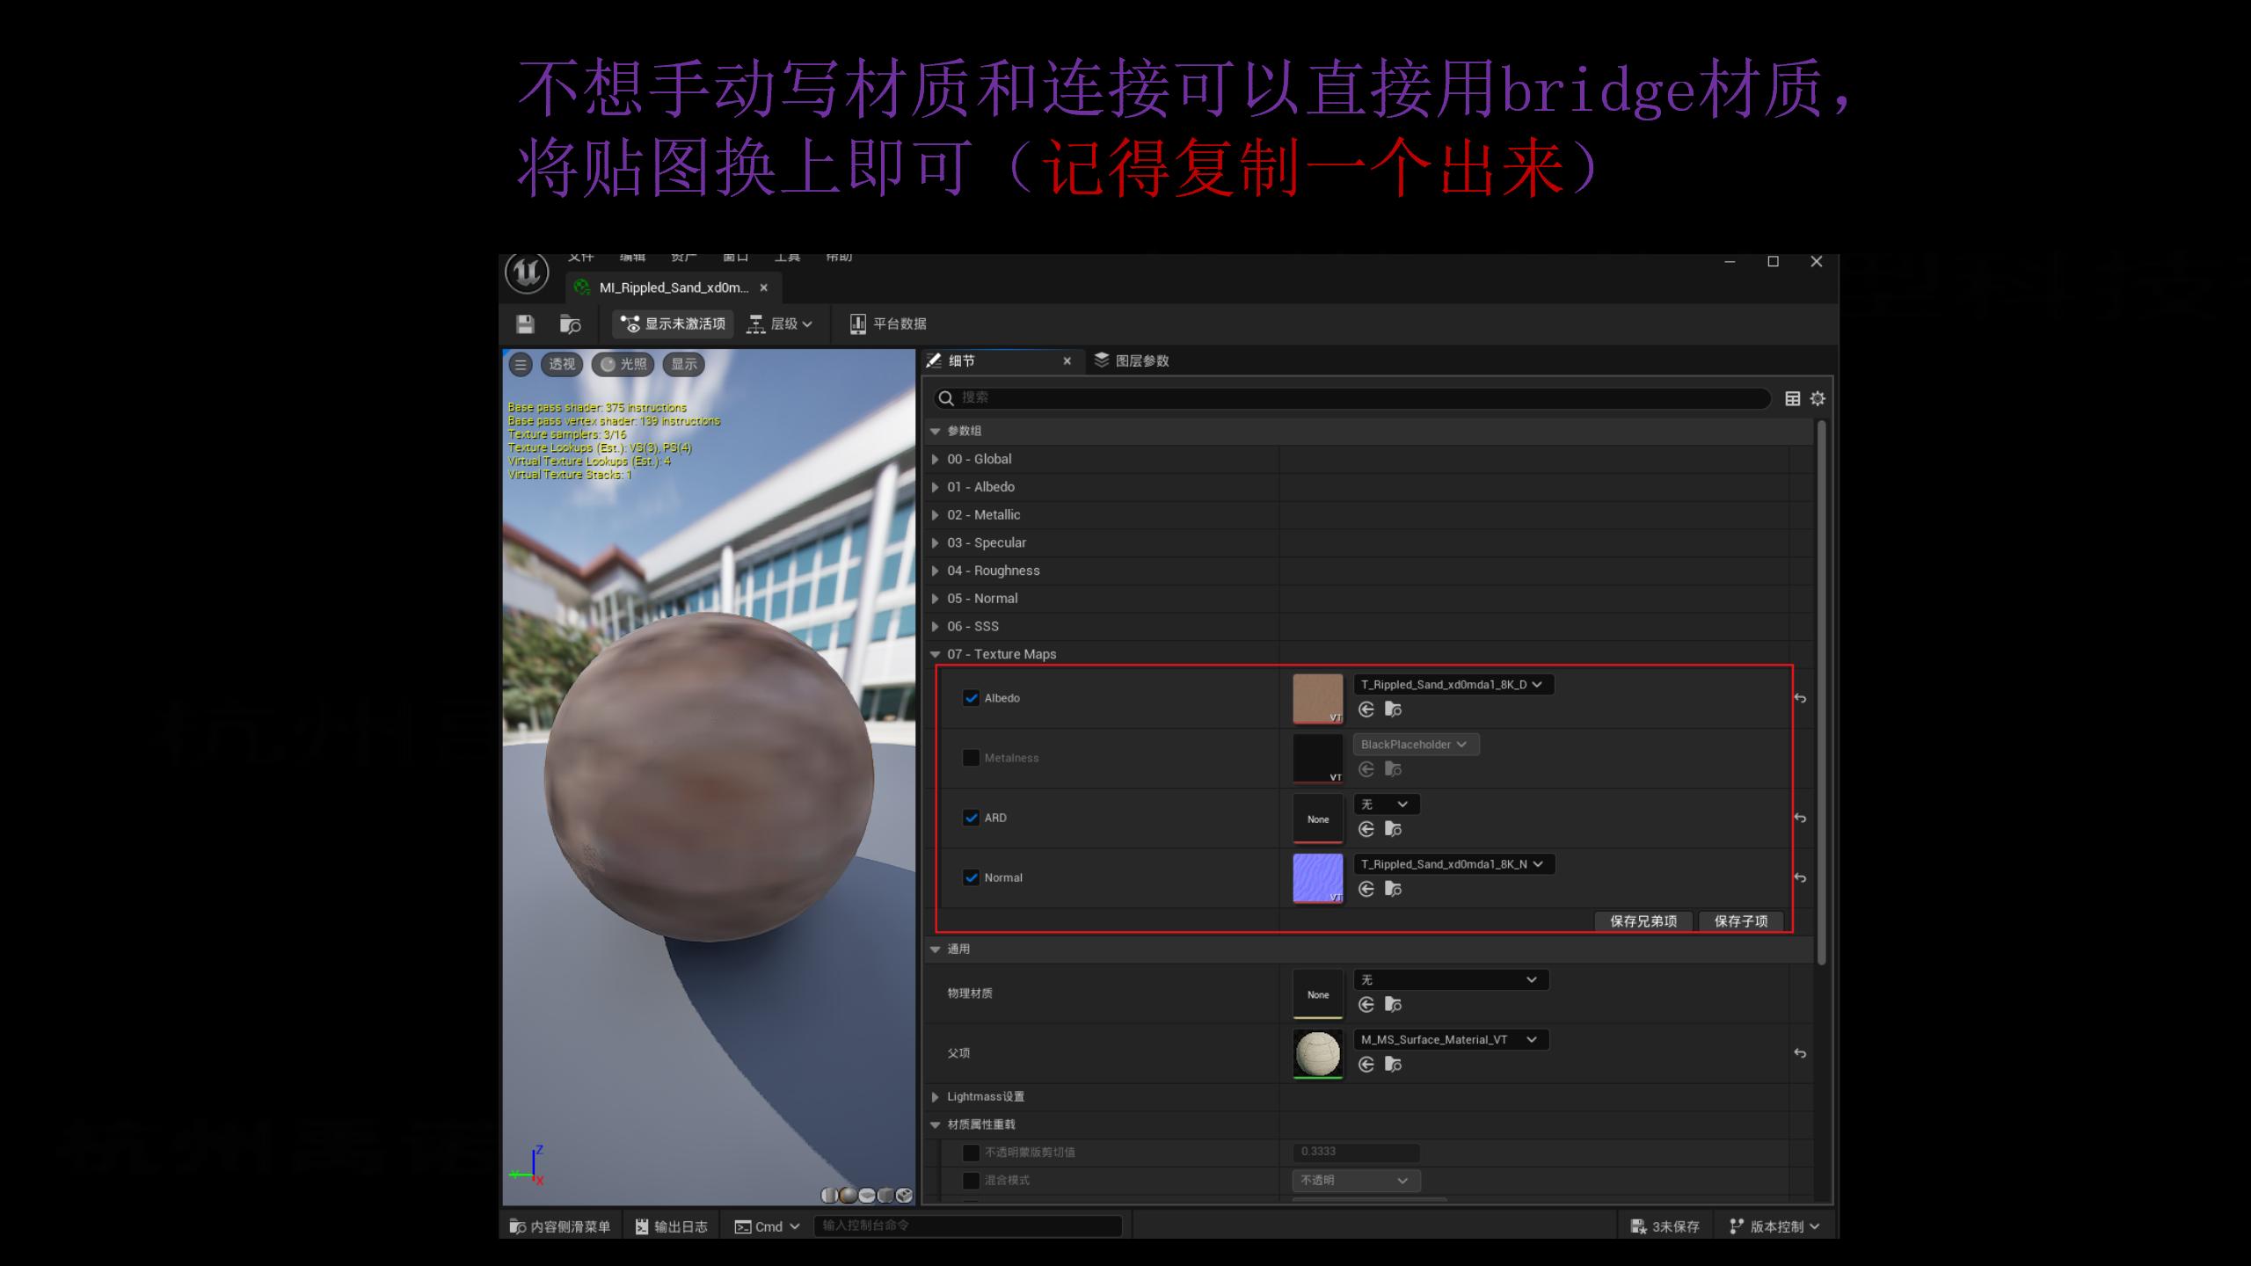2251x1266 pixels.
Task: Toggle show inactive items button
Action: 673,324
